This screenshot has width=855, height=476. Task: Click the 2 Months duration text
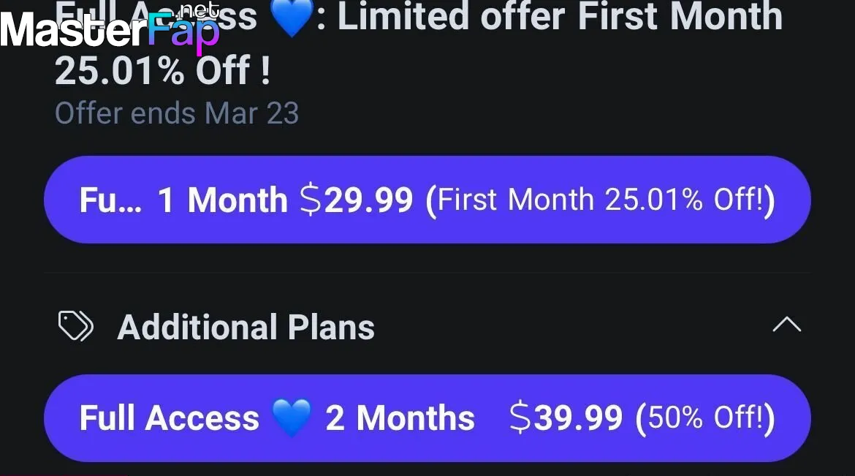tap(400, 418)
